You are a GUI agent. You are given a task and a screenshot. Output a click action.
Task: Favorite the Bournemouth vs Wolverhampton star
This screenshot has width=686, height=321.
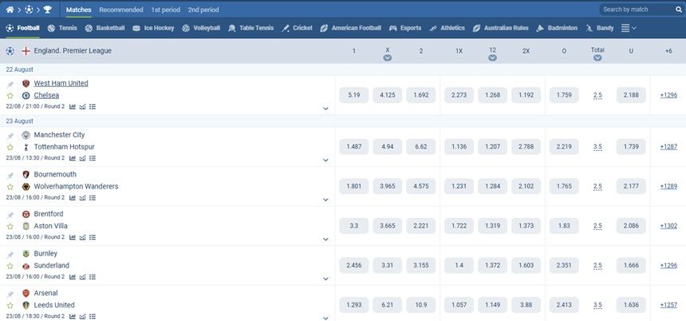point(10,187)
